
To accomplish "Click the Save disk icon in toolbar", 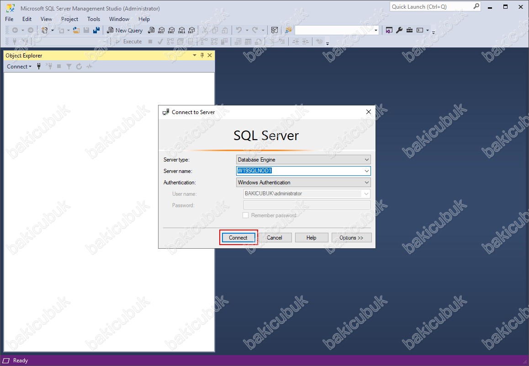I will tap(86, 30).
